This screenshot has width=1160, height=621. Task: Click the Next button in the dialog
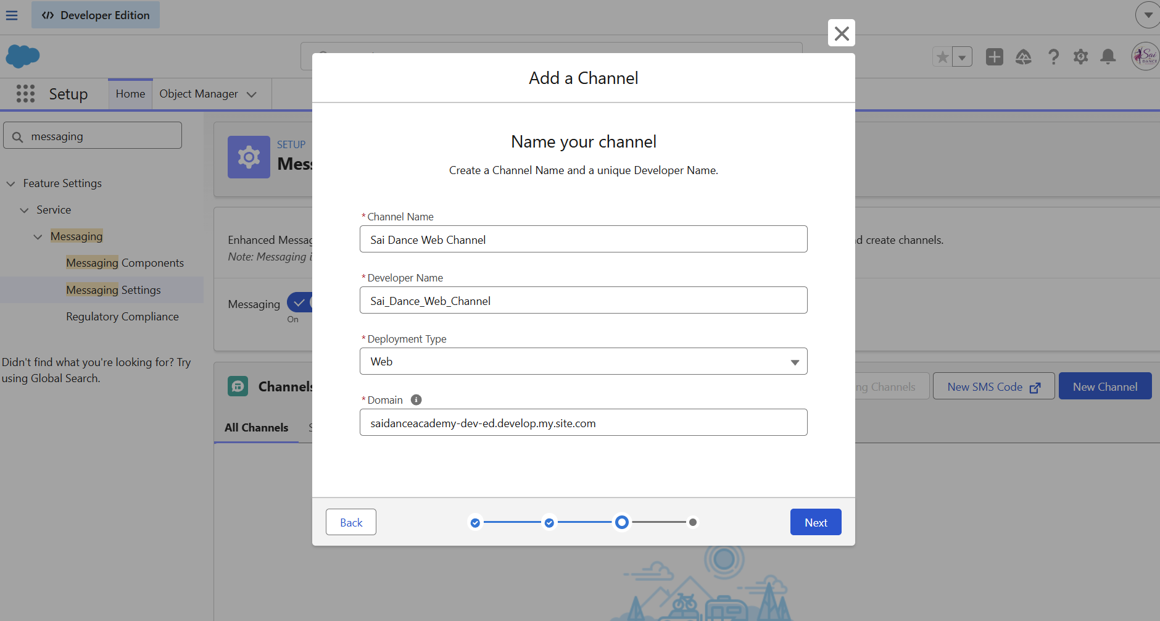point(816,522)
